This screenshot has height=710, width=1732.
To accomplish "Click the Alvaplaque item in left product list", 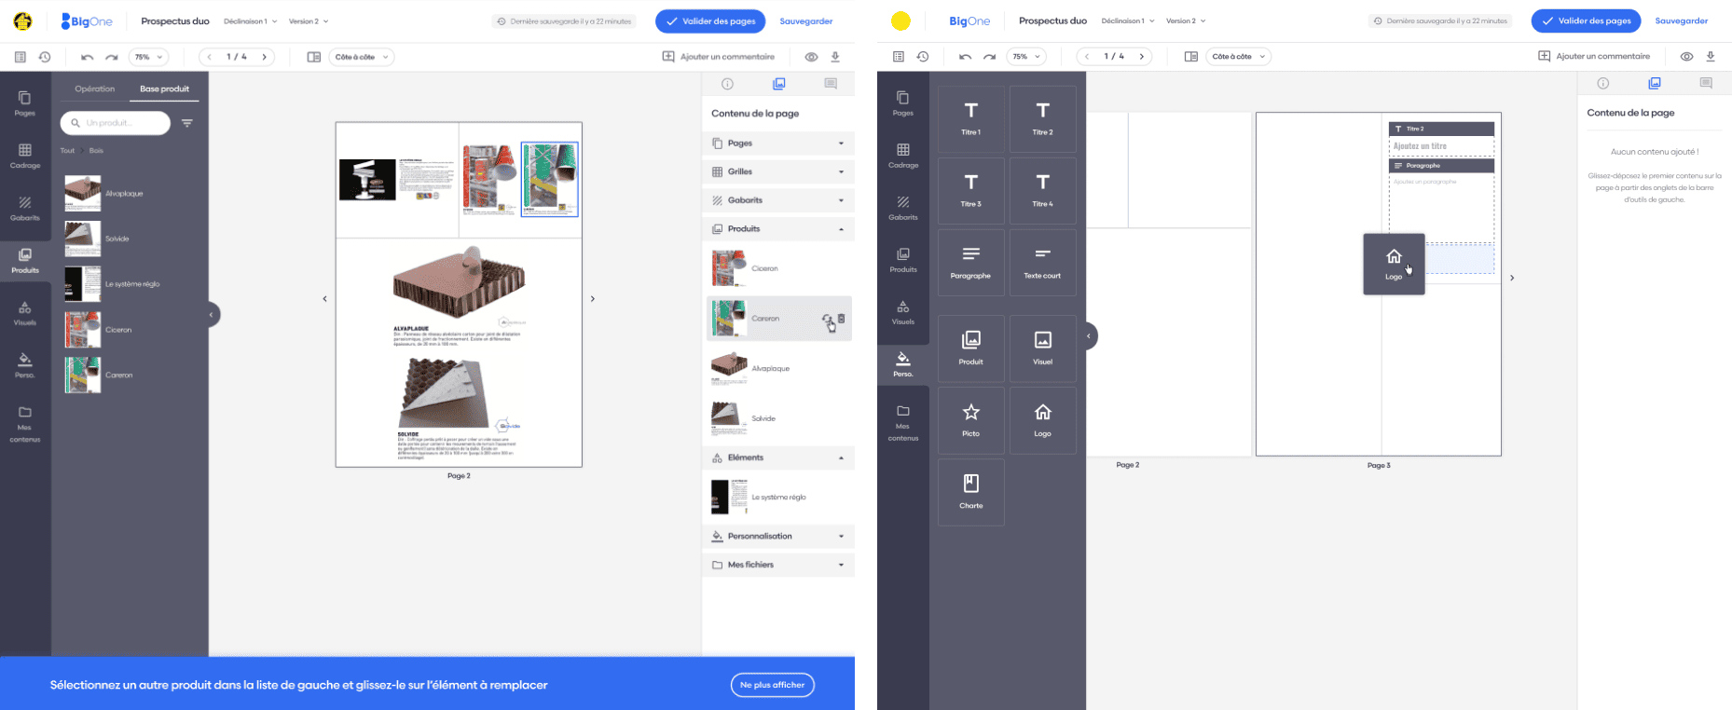I will point(124,194).
